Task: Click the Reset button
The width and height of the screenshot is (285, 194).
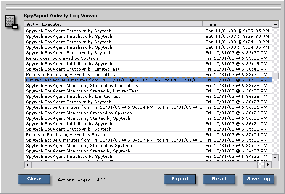Action: pyautogui.click(x=219, y=179)
